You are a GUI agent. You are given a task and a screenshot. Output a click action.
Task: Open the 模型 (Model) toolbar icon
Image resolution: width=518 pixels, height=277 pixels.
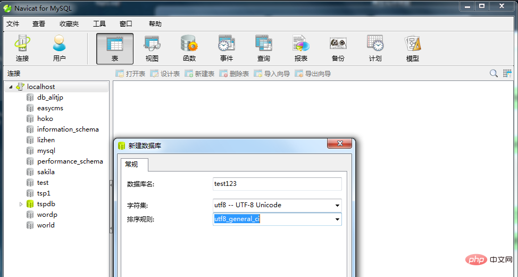413,48
